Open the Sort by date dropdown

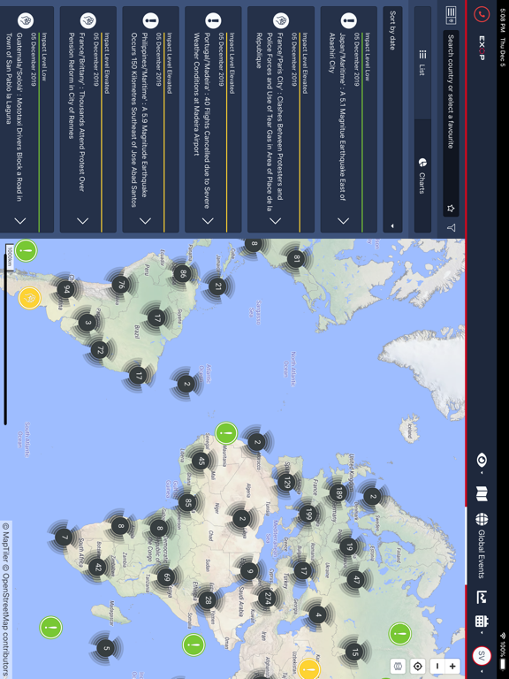(392, 119)
